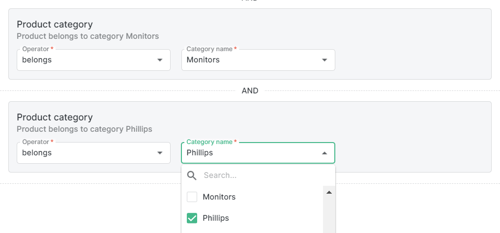Click the Category name field showing Phillips
The image size is (500, 233).
click(x=251, y=153)
